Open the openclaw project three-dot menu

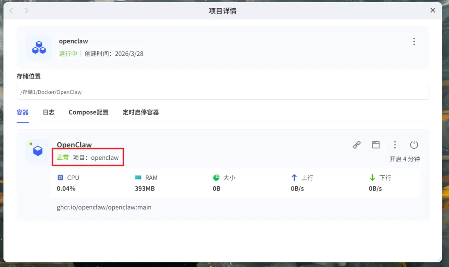click(414, 42)
